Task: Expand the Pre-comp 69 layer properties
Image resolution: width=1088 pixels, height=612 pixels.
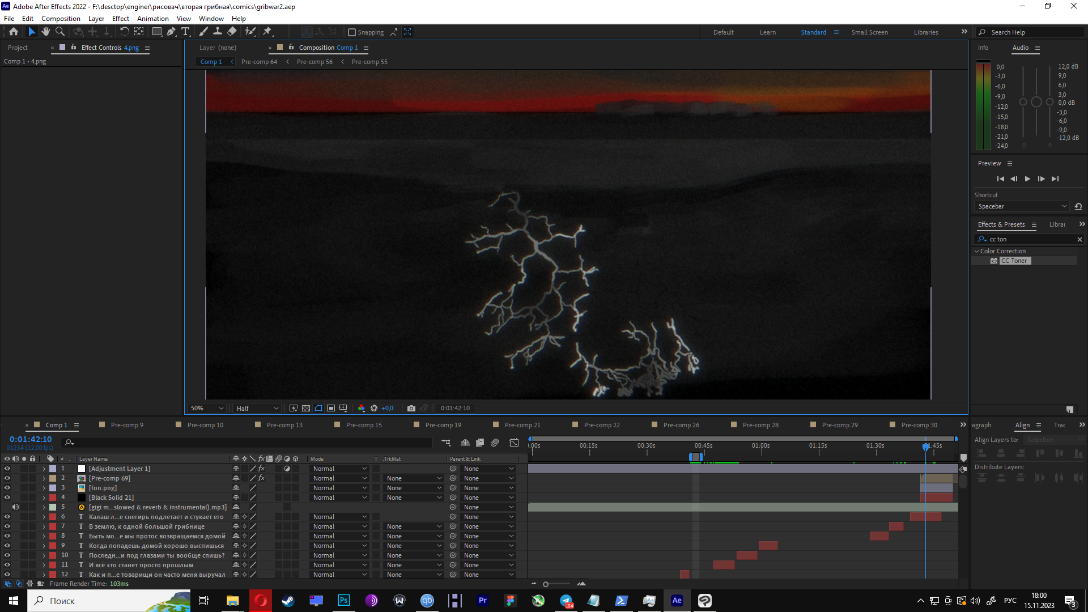Action: click(x=44, y=478)
